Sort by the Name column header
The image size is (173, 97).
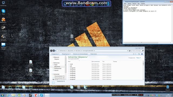click(69, 61)
